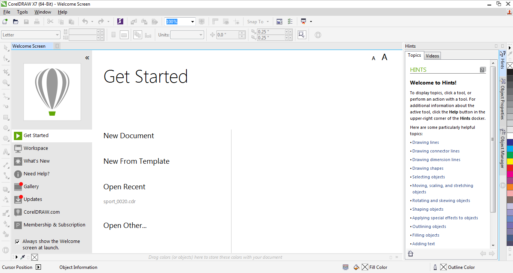Pick the cyan swatch in color palette
513x273 pixels.
(510, 149)
